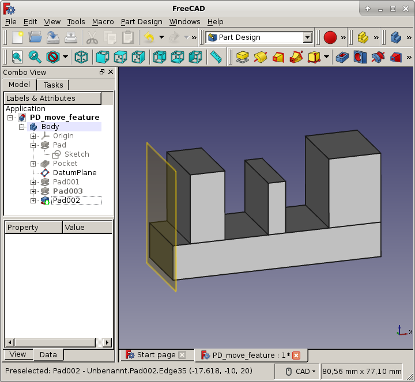The width and height of the screenshot is (415, 382).
Task: Open the Part Design menu
Action: (x=142, y=22)
